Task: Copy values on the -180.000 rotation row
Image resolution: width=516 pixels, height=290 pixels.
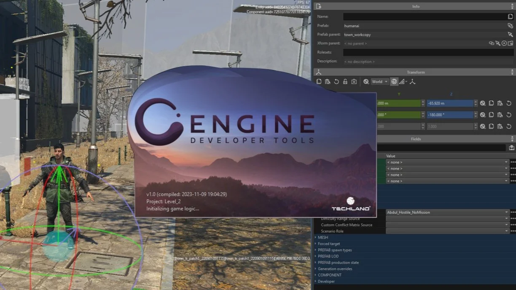Action: pyautogui.click(x=492, y=115)
